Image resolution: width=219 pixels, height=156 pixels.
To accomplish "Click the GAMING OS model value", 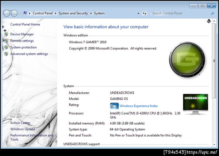I will point(119,99).
